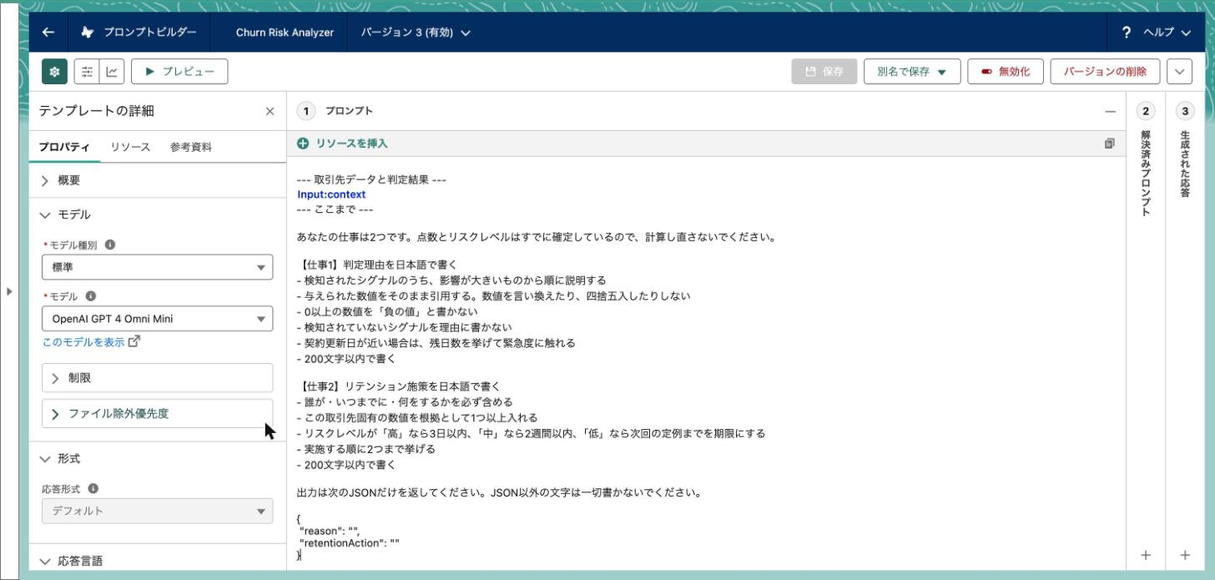Image resolution: width=1215 pixels, height=580 pixels.
Task: Open step 3 生成された応答 panel
Action: (x=1185, y=111)
